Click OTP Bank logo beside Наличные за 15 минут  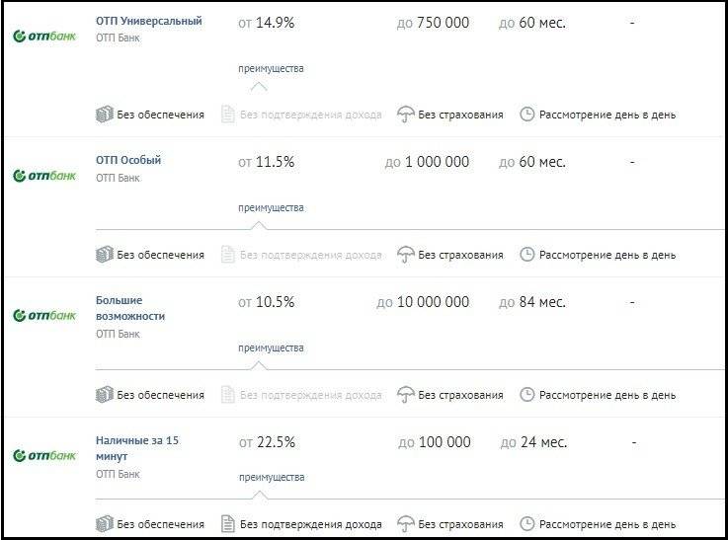(x=44, y=456)
